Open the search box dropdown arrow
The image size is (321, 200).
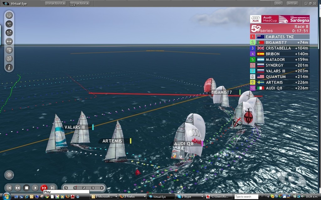coord(260,197)
